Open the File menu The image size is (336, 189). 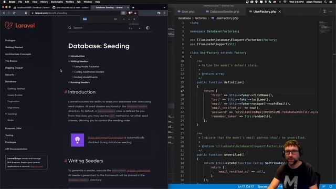tap(20, 2)
